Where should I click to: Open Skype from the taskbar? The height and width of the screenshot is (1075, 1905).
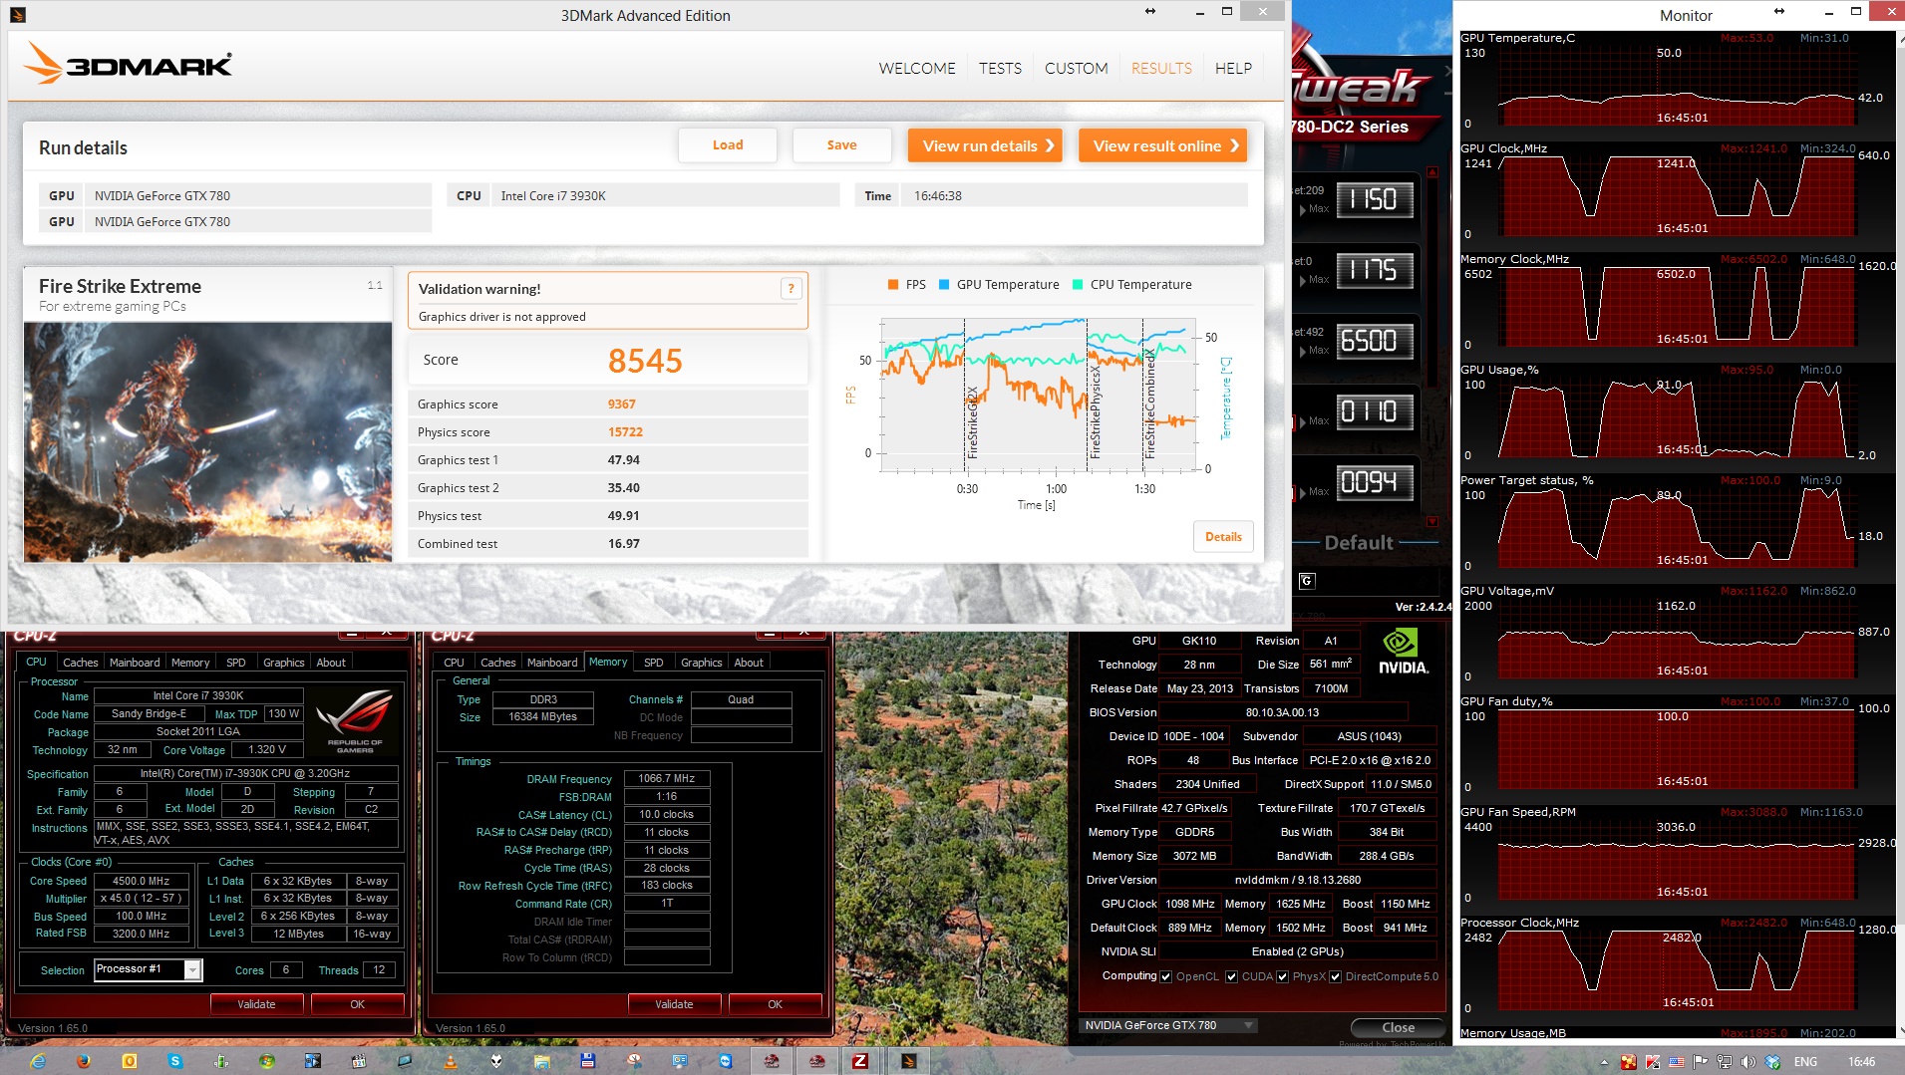(x=175, y=1061)
